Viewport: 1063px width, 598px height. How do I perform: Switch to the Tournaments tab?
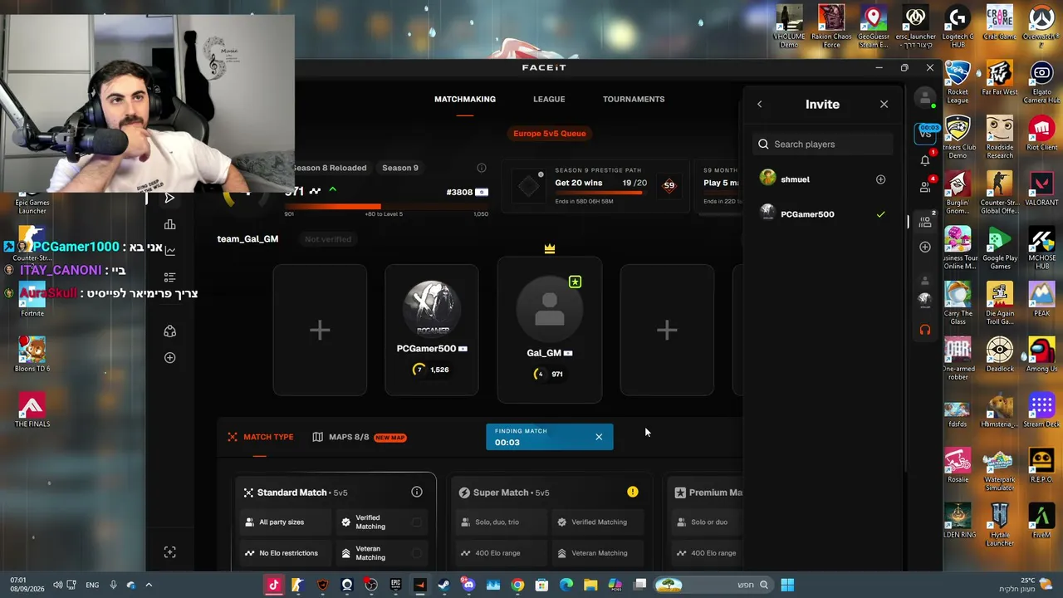pyautogui.click(x=634, y=99)
